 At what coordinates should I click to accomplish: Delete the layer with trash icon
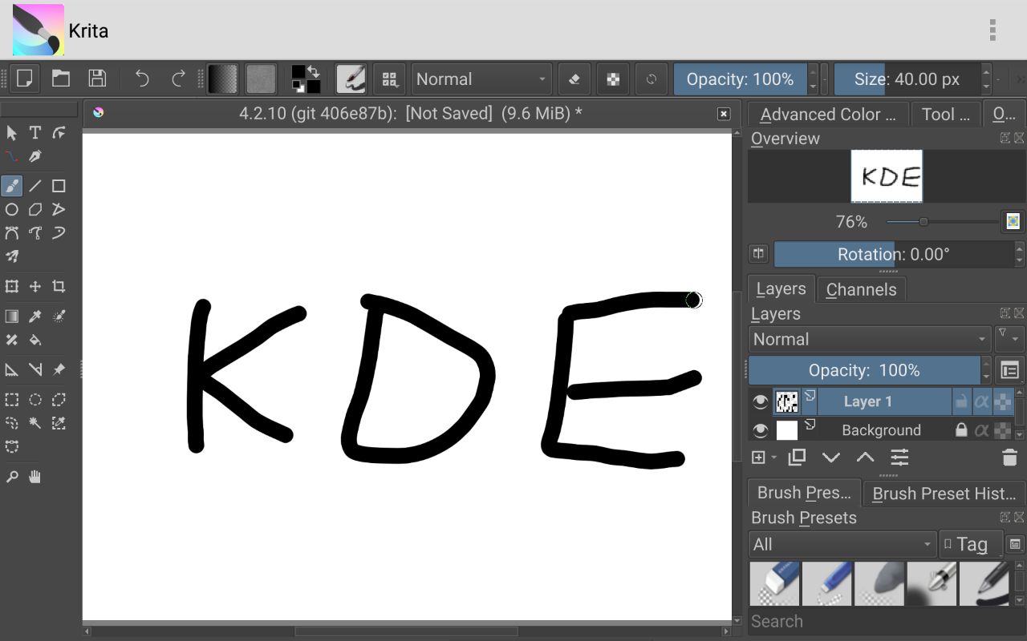click(1010, 458)
